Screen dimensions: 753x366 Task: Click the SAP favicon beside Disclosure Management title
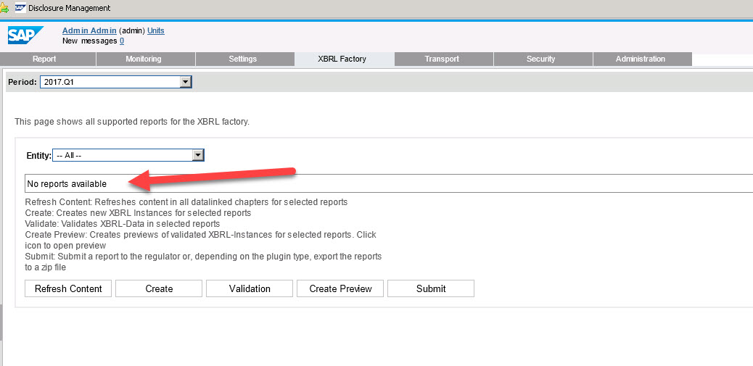pyautogui.click(x=20, y=8)
